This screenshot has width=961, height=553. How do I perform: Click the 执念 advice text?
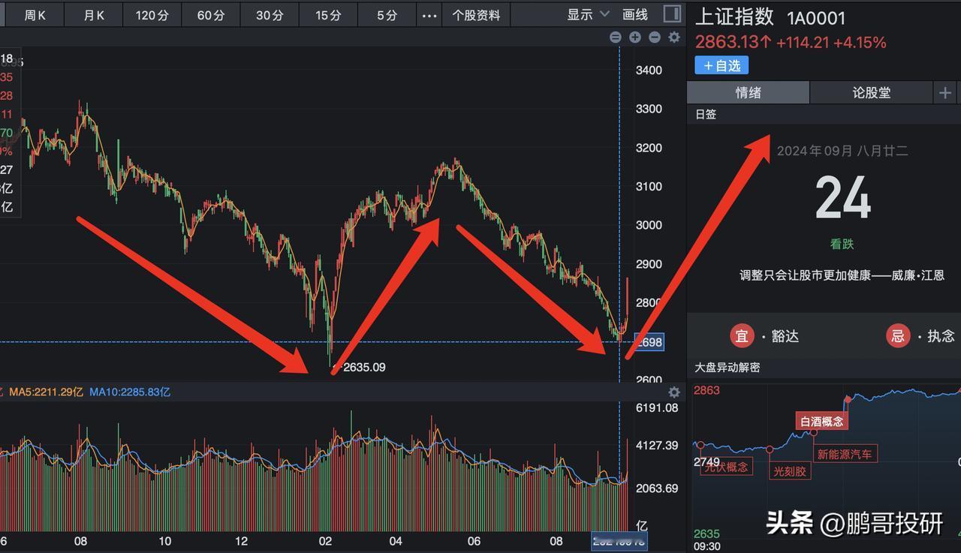pos(941,336)
